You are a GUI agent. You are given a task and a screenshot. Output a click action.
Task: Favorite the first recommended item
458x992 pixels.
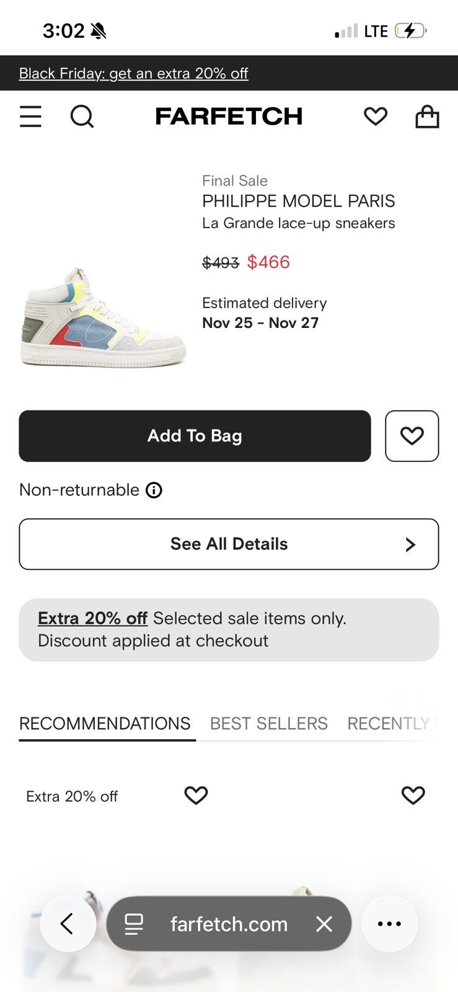pos(196,795)
